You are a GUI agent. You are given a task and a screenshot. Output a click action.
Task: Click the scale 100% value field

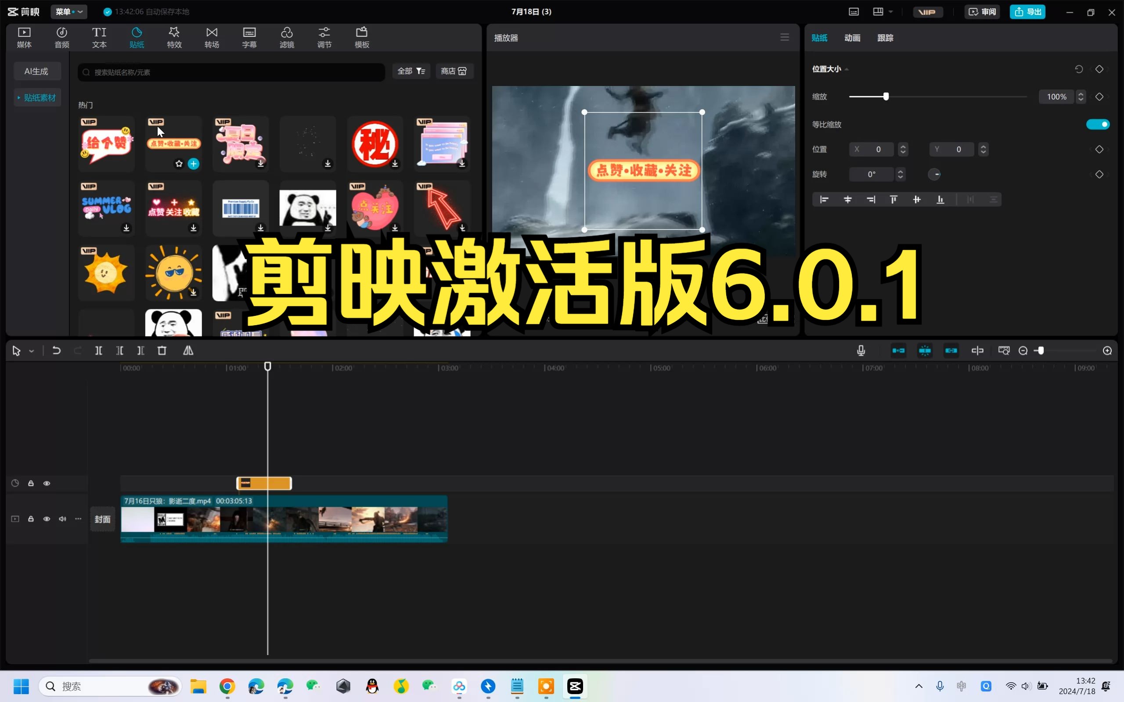coord(1057,97)
